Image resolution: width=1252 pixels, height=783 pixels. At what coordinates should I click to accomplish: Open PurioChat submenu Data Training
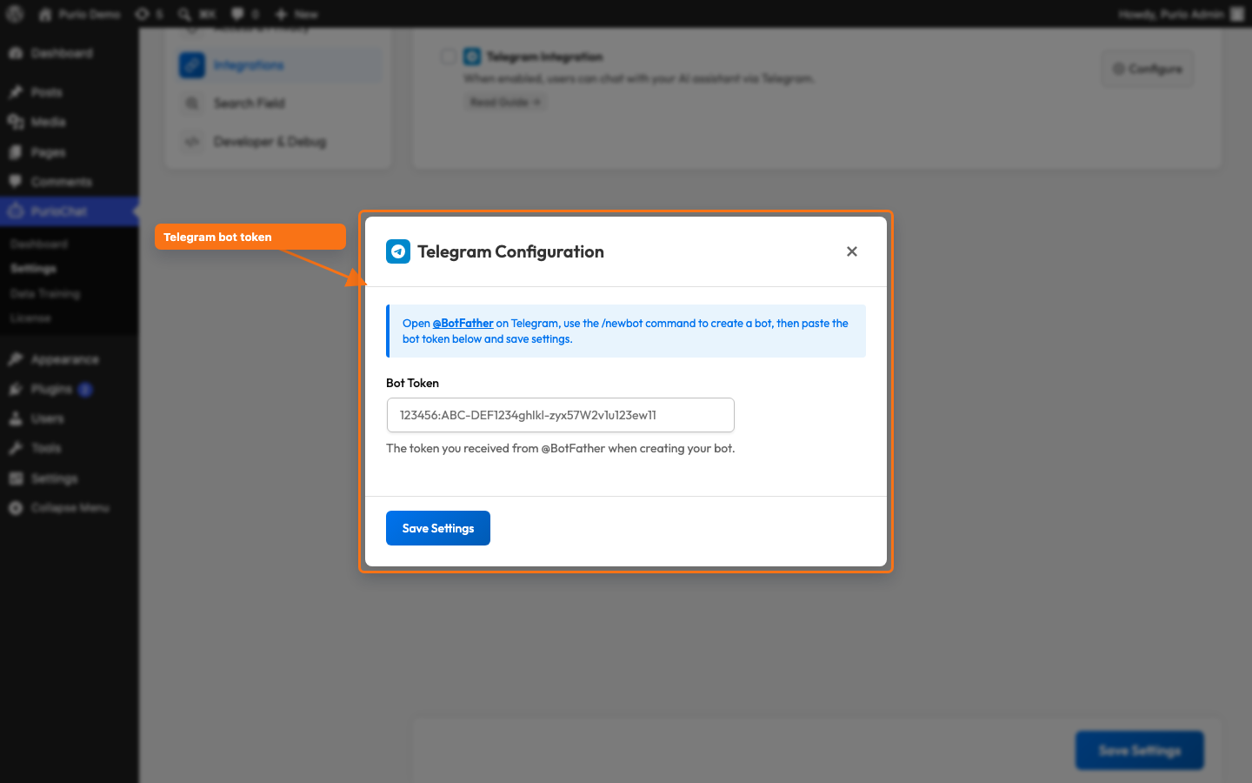[x=45, y=294]
